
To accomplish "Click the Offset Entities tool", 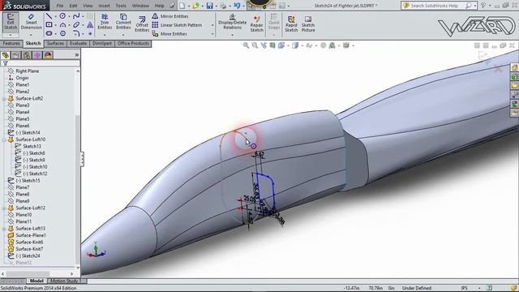I will click(142, 24).
